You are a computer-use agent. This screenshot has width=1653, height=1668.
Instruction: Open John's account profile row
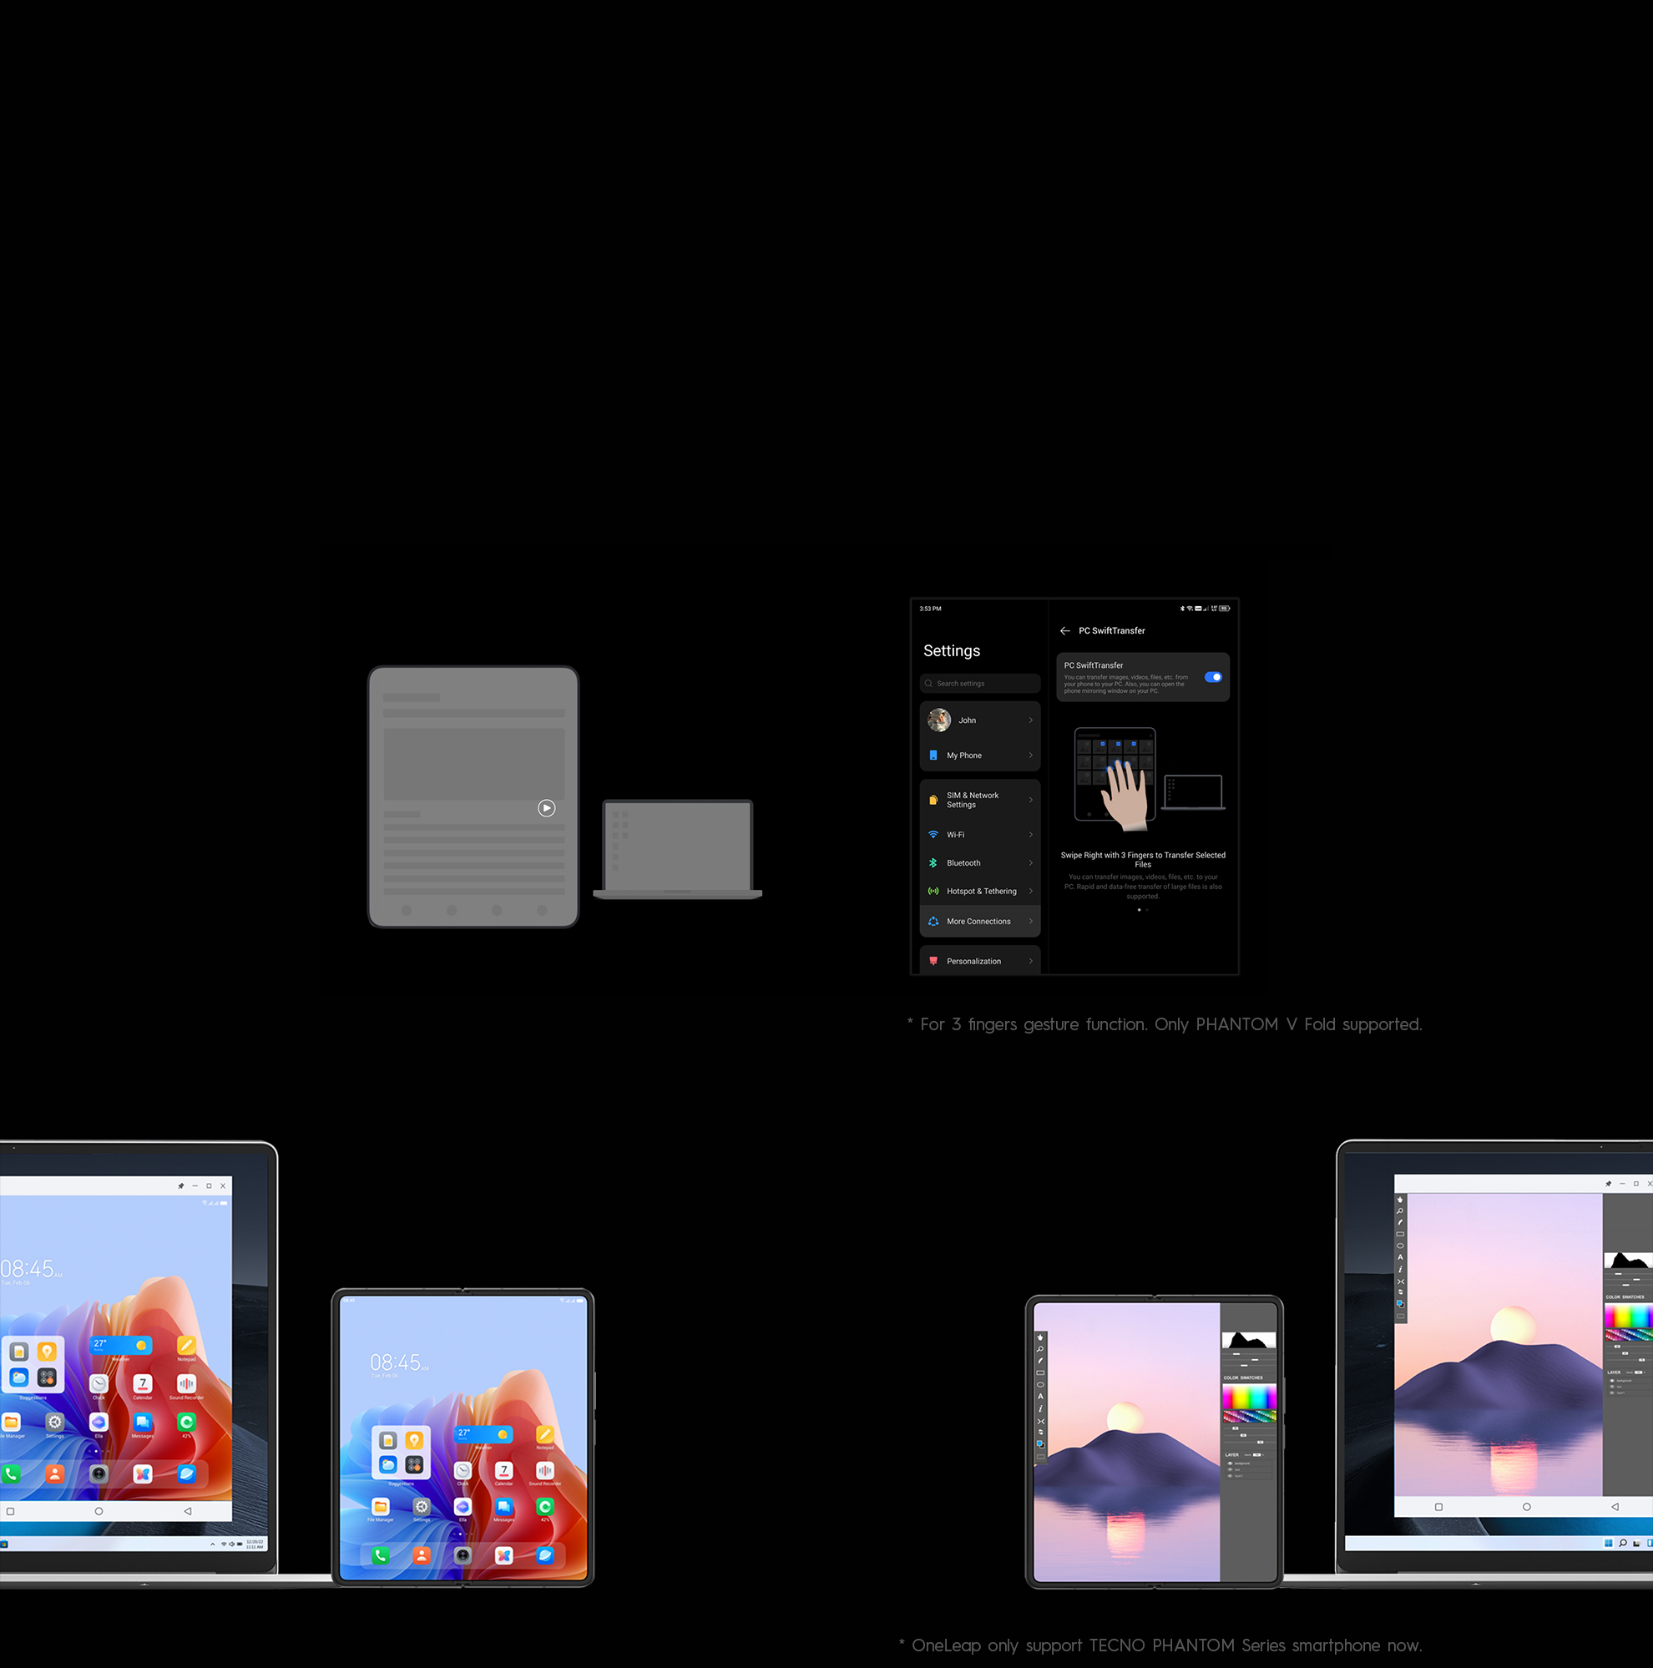coord(980,720)
